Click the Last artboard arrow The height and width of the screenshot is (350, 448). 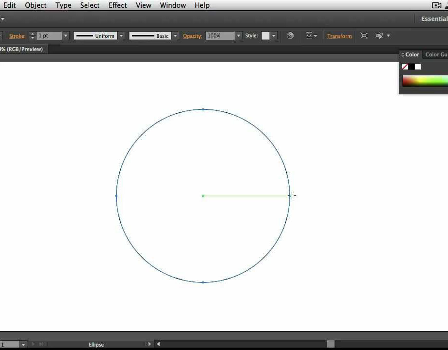tap(41, 344)
